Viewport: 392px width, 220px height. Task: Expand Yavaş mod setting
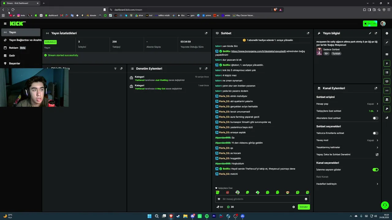[347, 140]
